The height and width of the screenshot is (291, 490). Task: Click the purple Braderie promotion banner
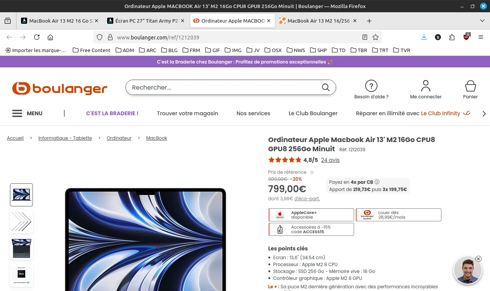click(245, 62)
